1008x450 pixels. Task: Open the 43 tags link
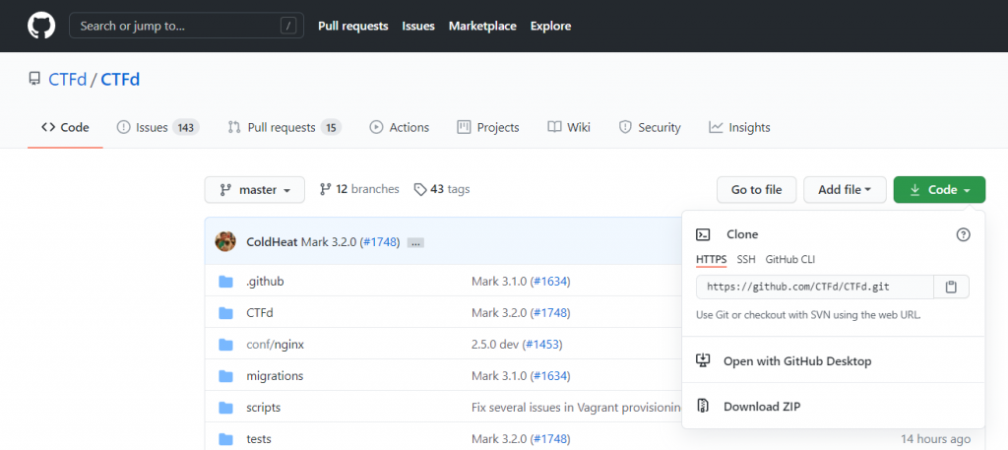[442, 189]
